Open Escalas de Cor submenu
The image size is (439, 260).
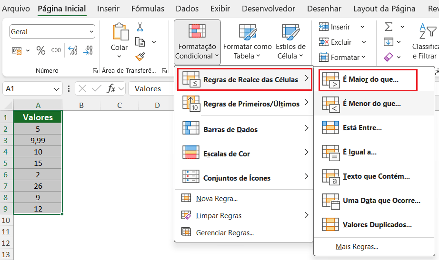pyautogui.click(x=245, y=154)
